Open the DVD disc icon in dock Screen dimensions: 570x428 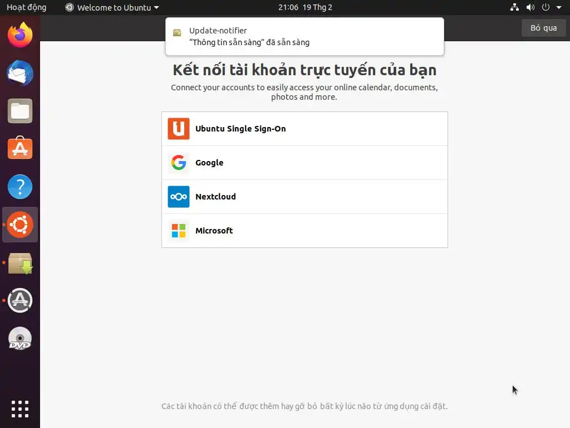20,338
